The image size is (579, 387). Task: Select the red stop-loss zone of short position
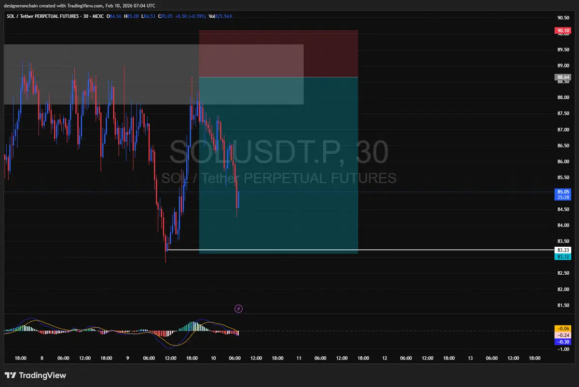[278, 53]
